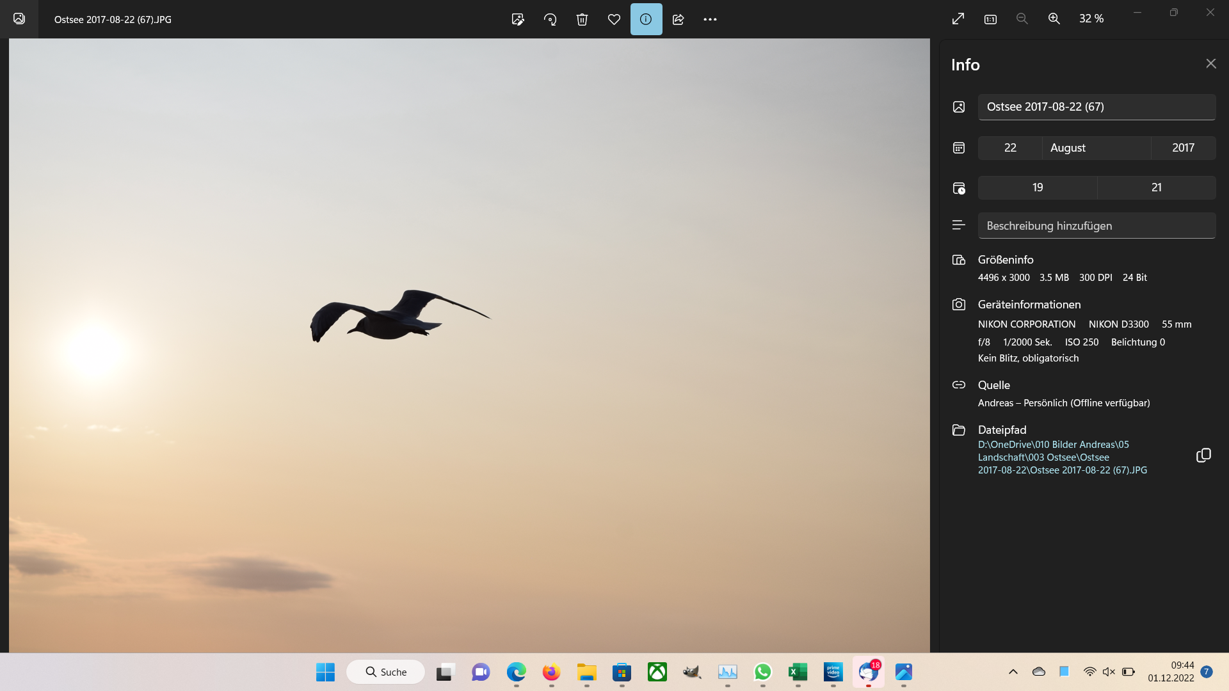The height and width of the screenshot is (691, 1229).
Task: Show actual size with the 1:1 icon
Action: [x=990, y=19]
